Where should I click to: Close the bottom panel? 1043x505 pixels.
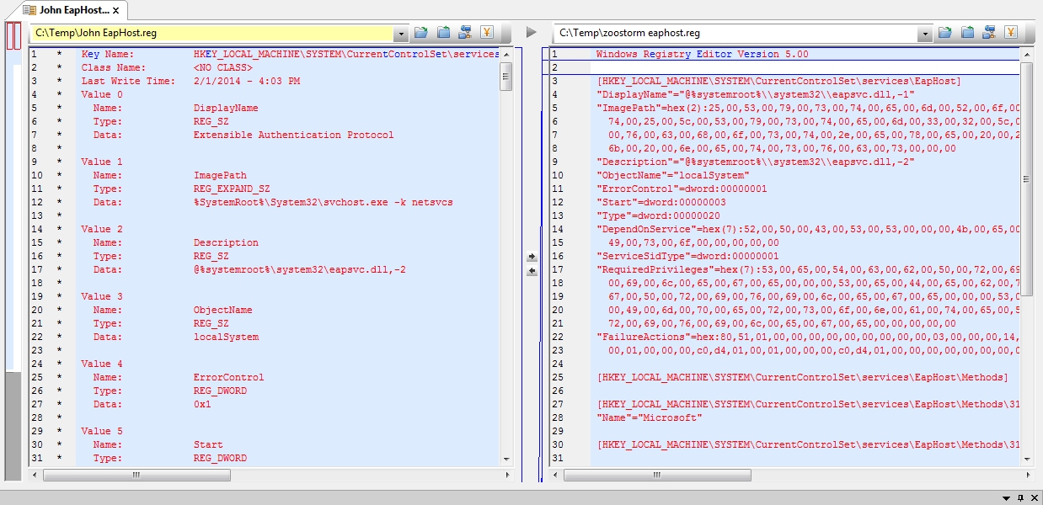point(1033,498)
